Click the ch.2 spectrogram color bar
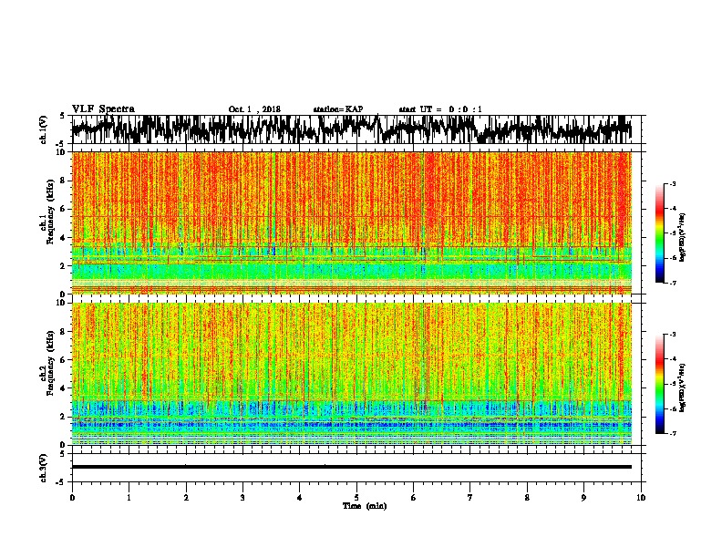 coord(659,384)
